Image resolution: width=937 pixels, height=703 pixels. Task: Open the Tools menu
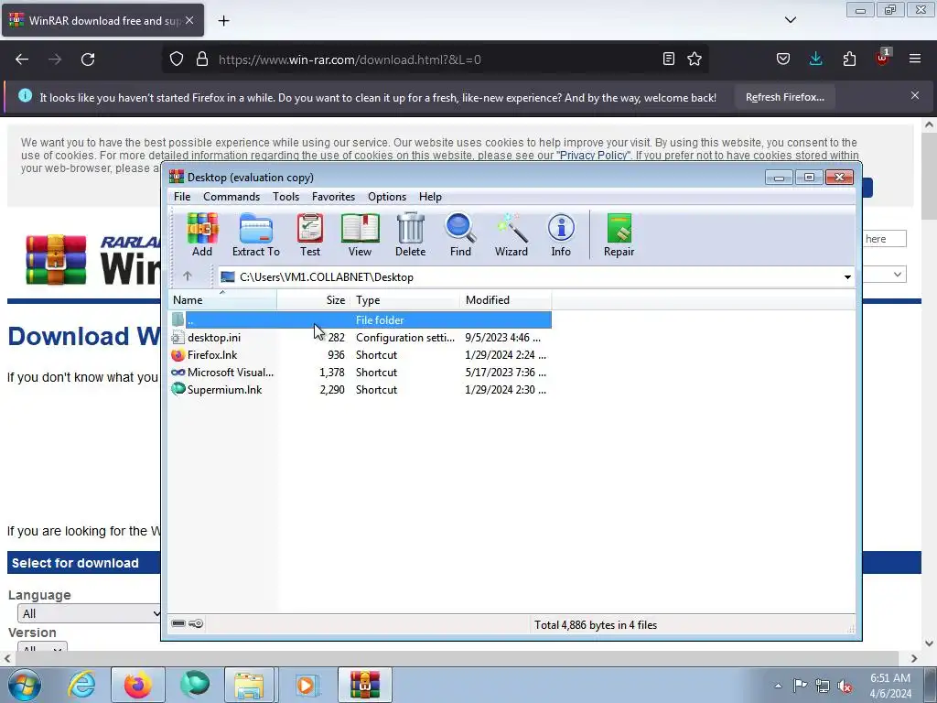(285, 197)
